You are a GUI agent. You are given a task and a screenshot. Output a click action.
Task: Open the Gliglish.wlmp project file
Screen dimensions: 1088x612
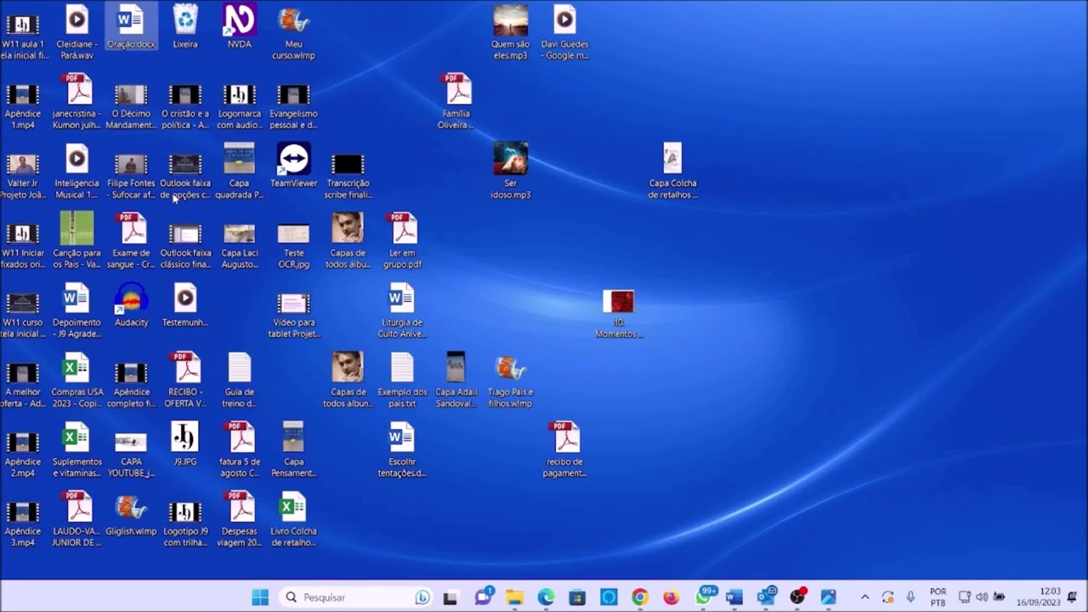click(x=131, y=514)
